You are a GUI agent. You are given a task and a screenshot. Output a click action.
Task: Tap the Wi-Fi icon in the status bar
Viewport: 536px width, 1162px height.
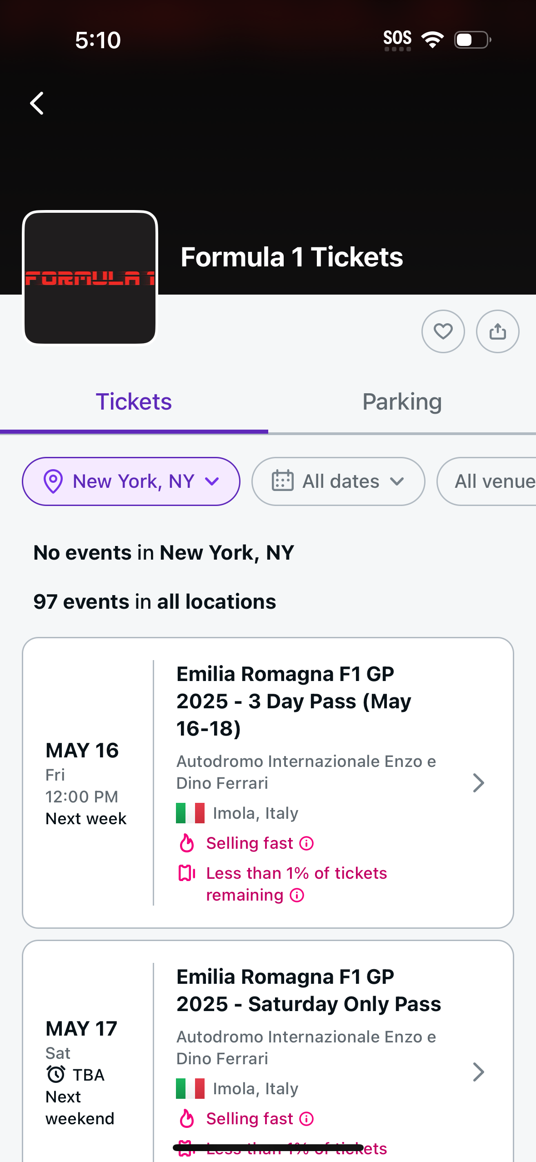432,40
